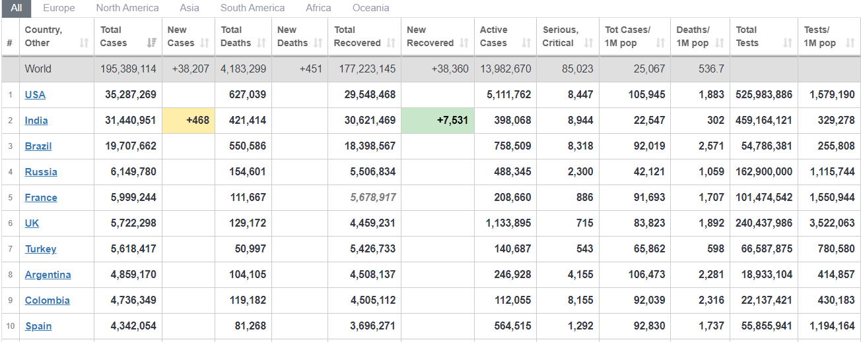Open the India country link
The height and width of the screenshot is (342, 861).
36,120
